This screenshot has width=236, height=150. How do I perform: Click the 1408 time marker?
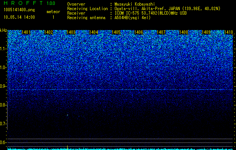click(x=183, y=32)
